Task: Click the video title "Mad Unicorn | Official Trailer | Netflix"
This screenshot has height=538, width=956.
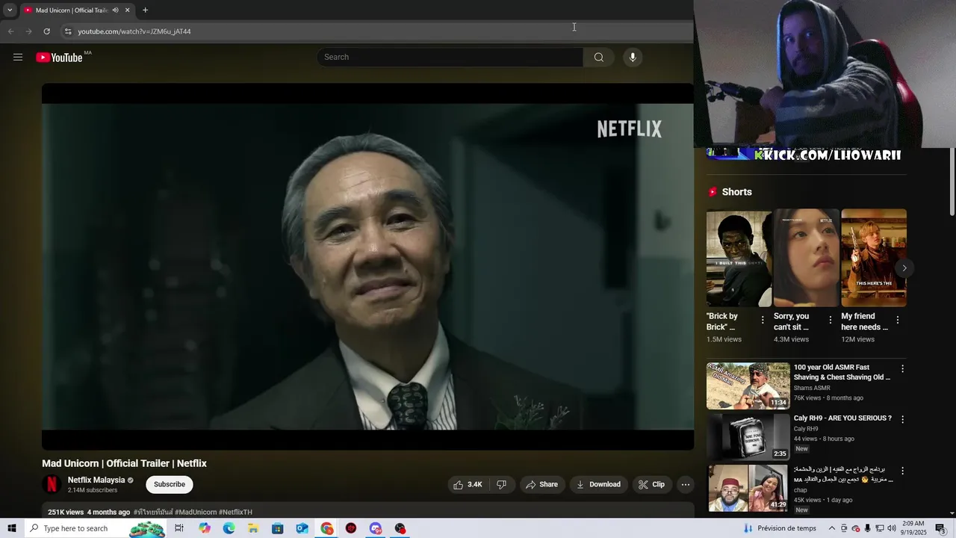Action: 124,463
